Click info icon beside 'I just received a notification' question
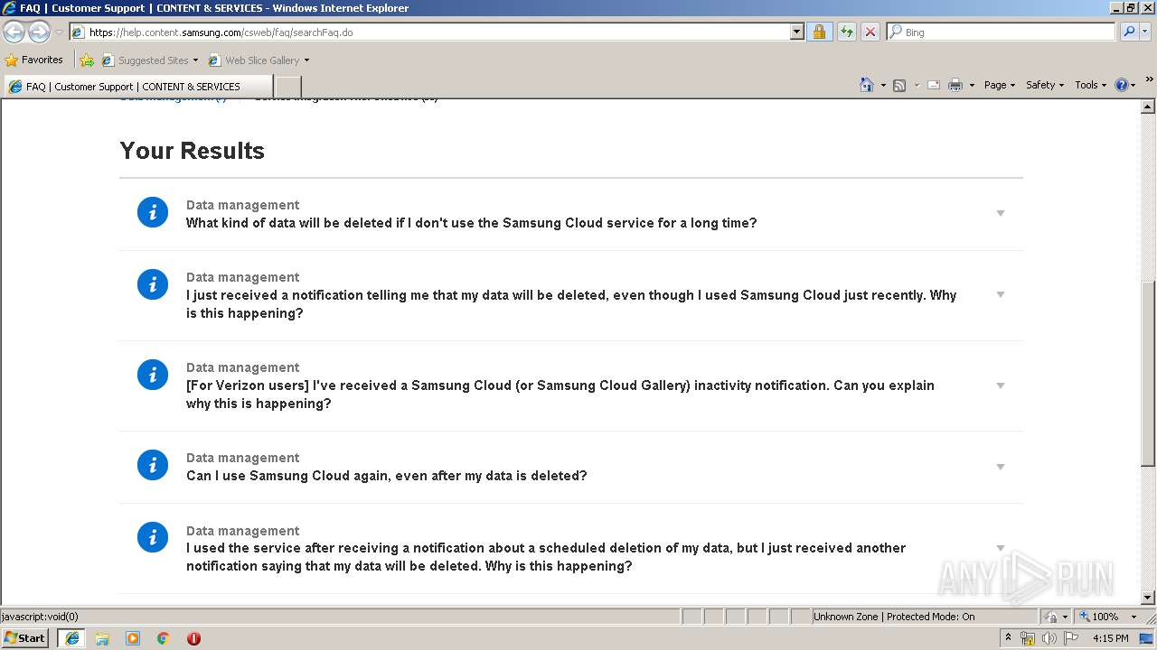1157x650 pixels. (x=153, y=284)
